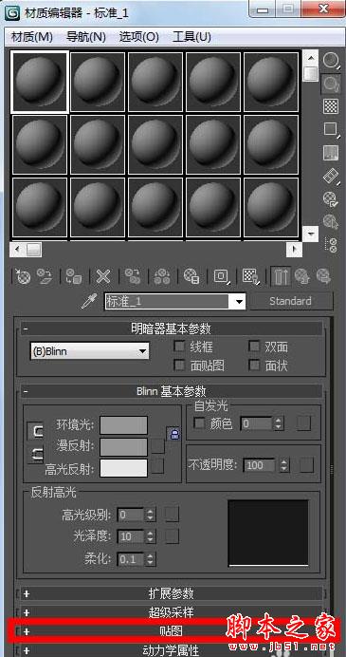The image size is (346, 657).
Task: Click Make Material Copy icon
Action: (x=133, y=277)
